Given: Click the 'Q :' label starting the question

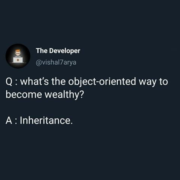Looking at the screenshot, I should tap(12, 82).
